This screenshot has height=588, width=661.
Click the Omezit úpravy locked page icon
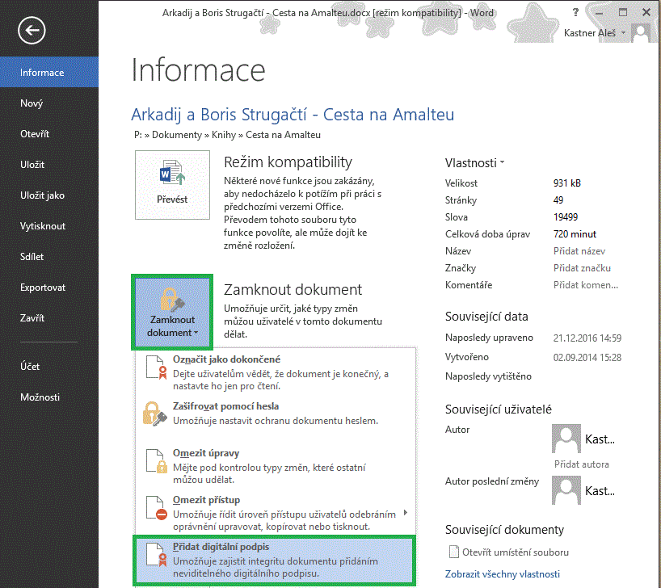[156, 460]
